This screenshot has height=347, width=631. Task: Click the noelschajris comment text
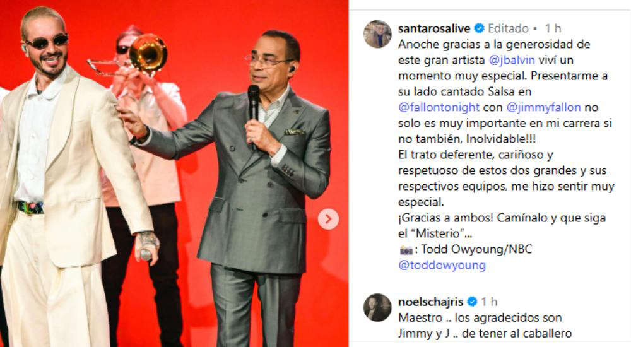click(485, 326)
